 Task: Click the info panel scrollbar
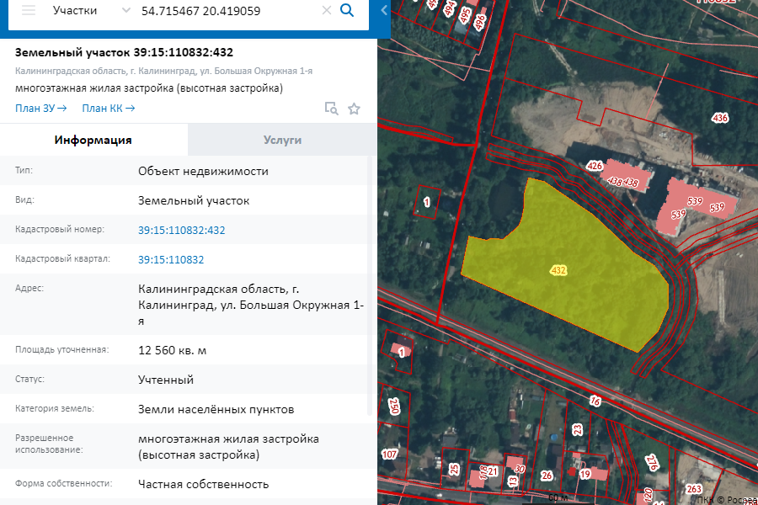click(370, 286)
